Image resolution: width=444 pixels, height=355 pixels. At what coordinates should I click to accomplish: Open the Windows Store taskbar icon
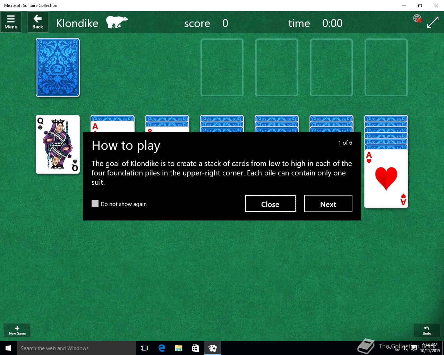(195, 348)
